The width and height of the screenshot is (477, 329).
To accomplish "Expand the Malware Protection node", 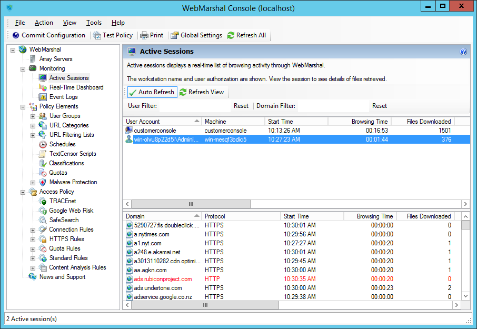I will (x=33, y=182).
